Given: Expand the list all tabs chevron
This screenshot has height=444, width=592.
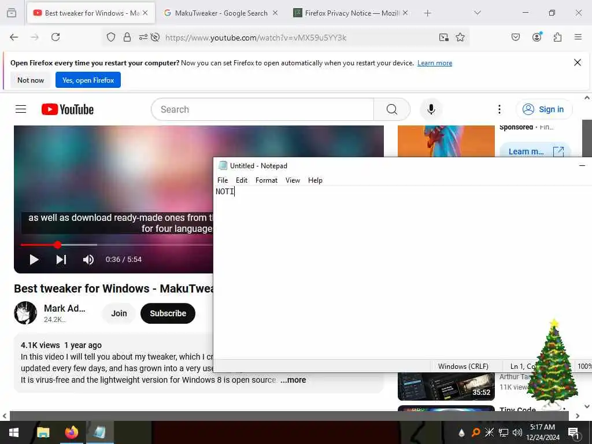Looking at the screenshot, I should [x=477, y=13].
